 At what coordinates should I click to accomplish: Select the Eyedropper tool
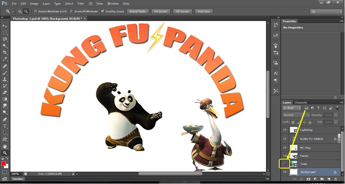point(5,59)
